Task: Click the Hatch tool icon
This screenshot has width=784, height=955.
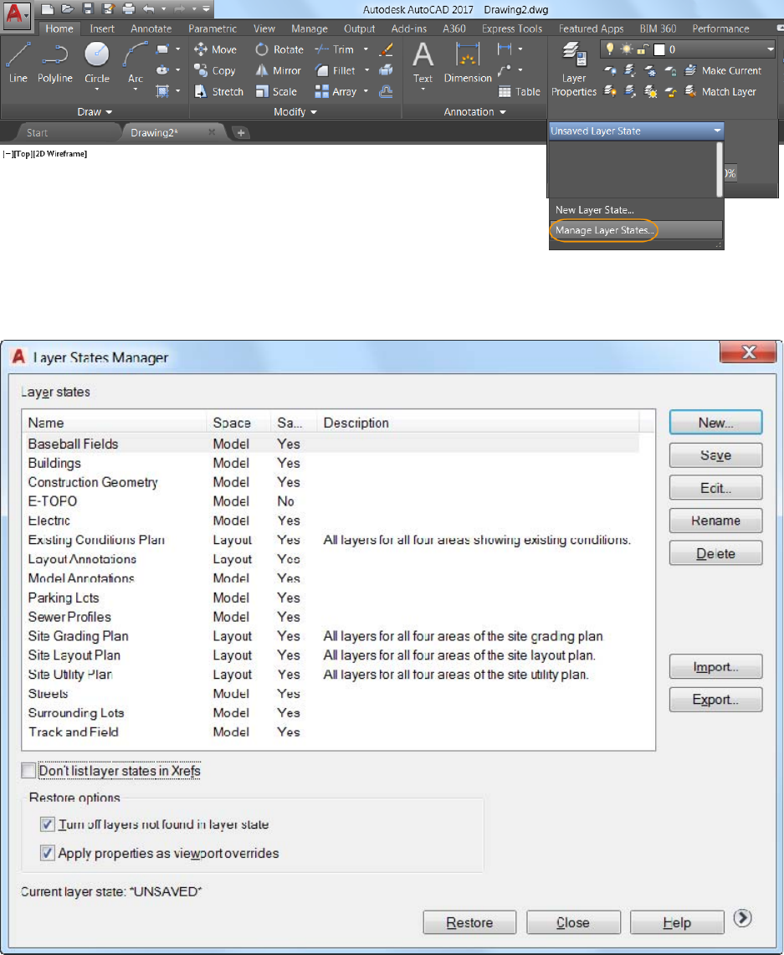Action: pyautogui.click(x=162, y=91)
